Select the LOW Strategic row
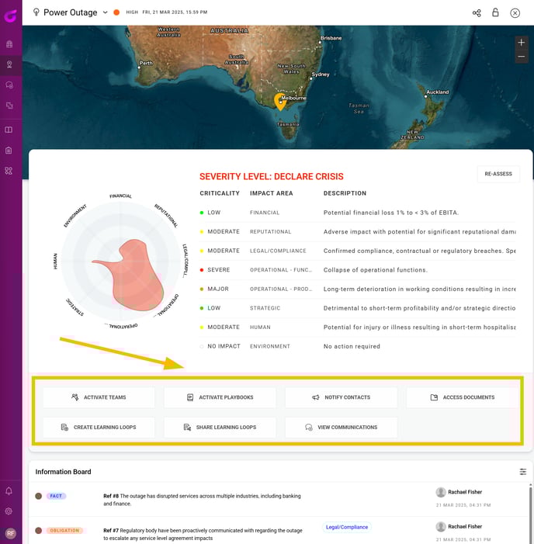Viewport: 534px width, 544px height. pyautogui.click(x=357, y=308)
